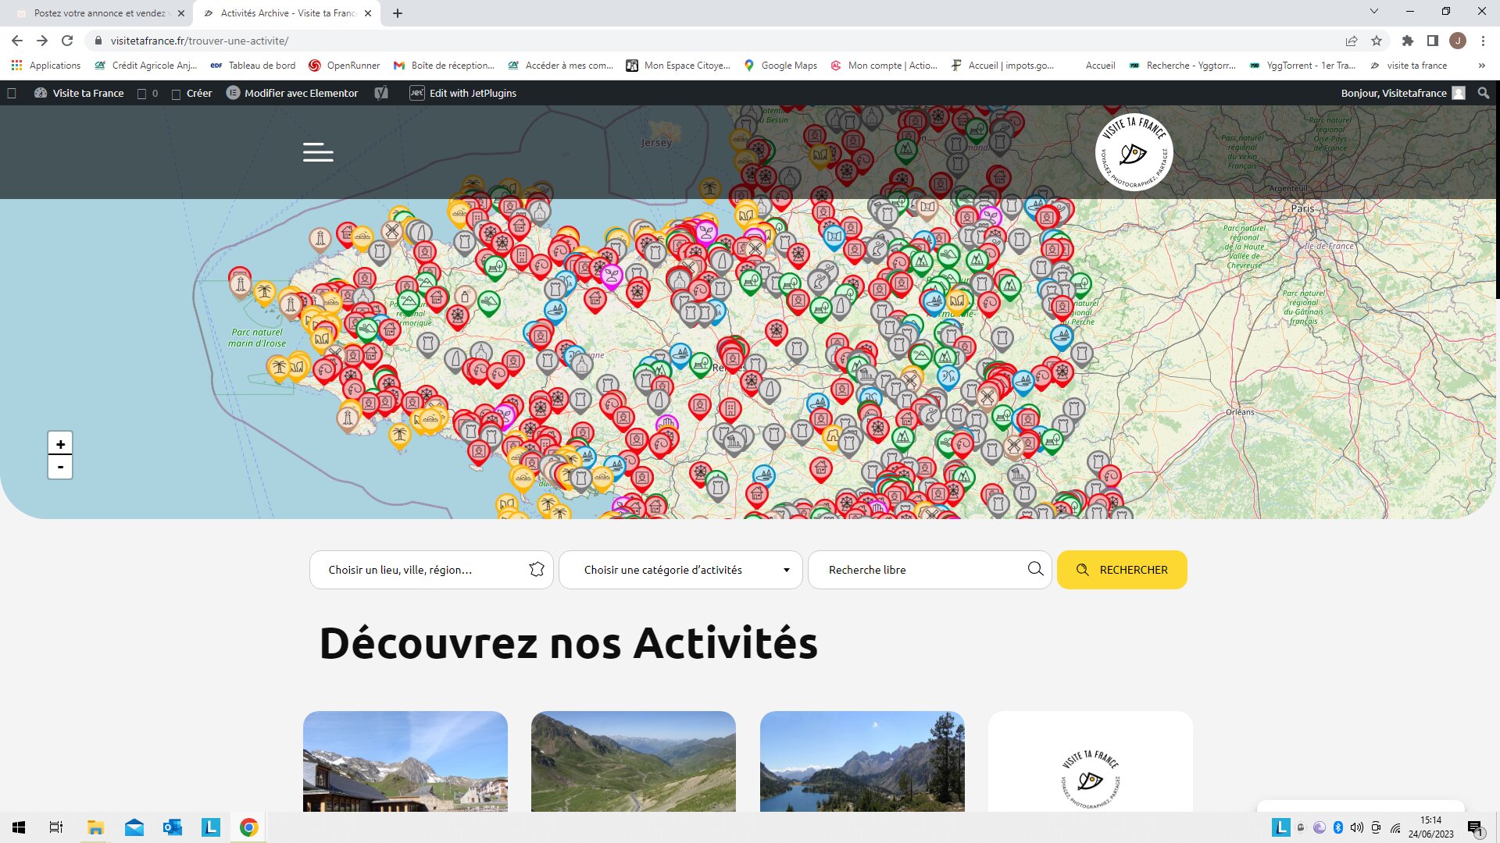Open first activity card with mountain building photo
Image resolution: width=1500 pixels, height=843 pixels.
[x=405, y=761]
